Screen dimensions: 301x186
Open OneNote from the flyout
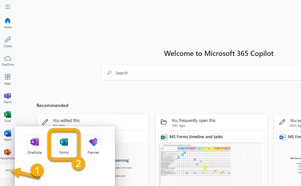tap(35, 144)
